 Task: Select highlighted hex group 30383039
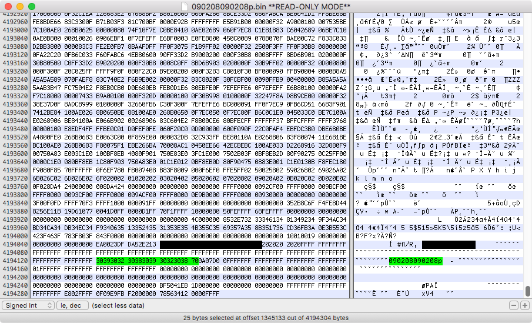(142, 261)
